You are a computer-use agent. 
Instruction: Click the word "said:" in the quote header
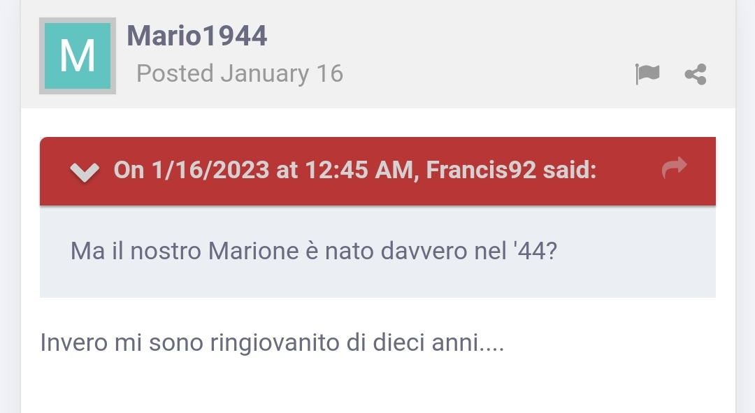pyautogui.click(x=569, y=170)
